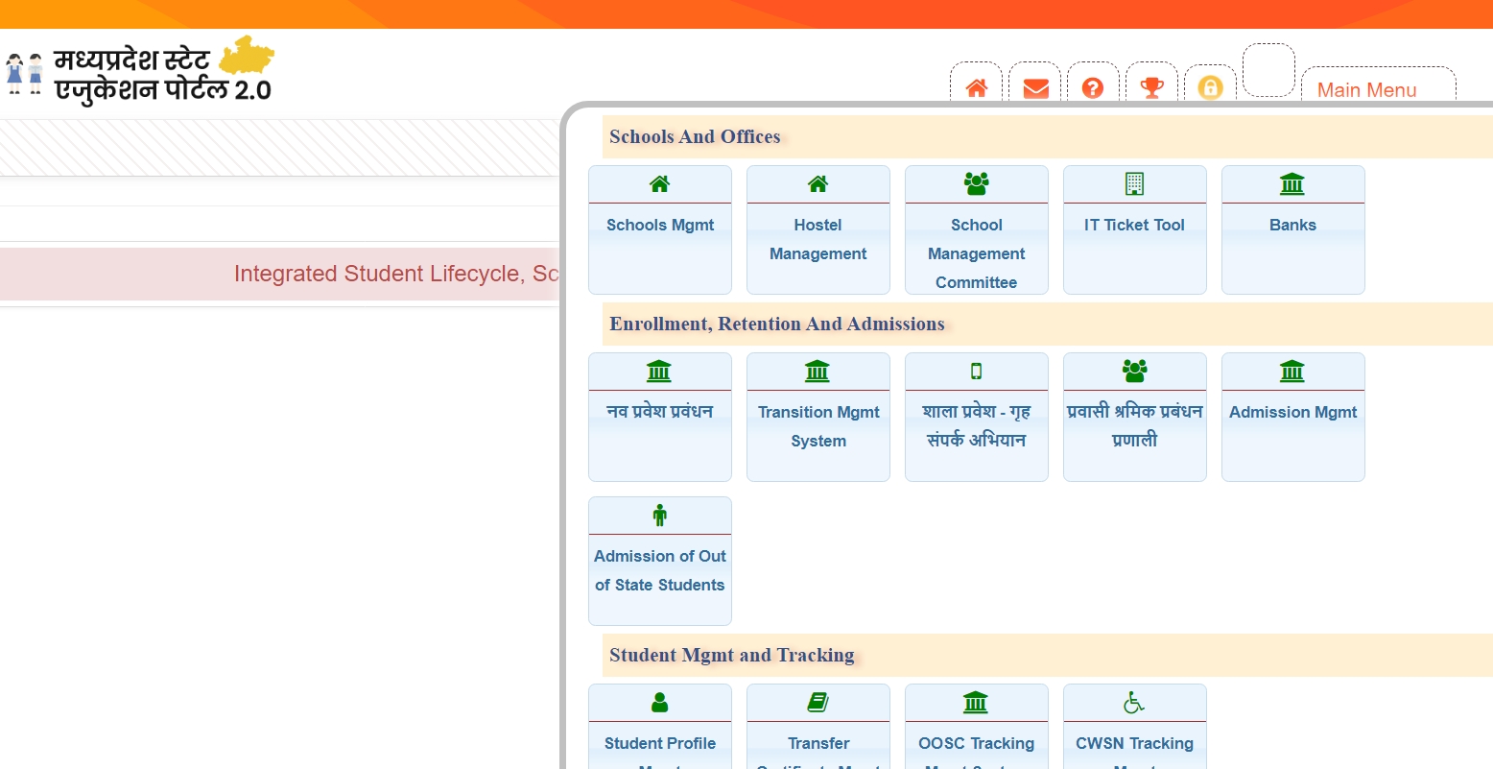Open the mail envelope icon at top right
Screen dimensions: 1493x769
tap(1034, 88)
